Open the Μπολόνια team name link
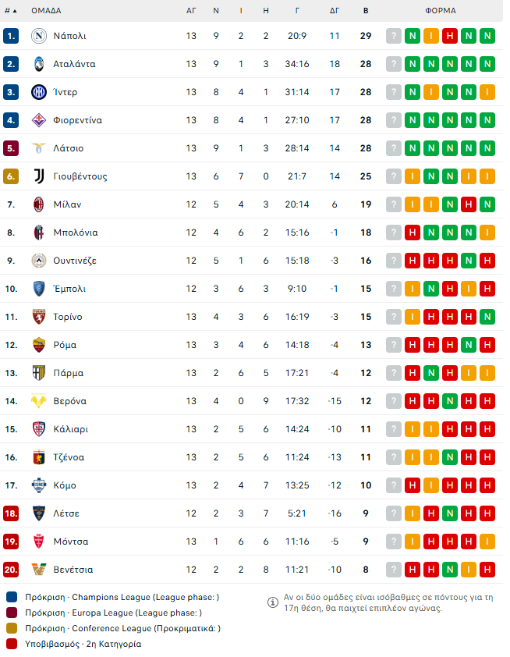Screen dimensions: 510x657 (x=76, y=233)
